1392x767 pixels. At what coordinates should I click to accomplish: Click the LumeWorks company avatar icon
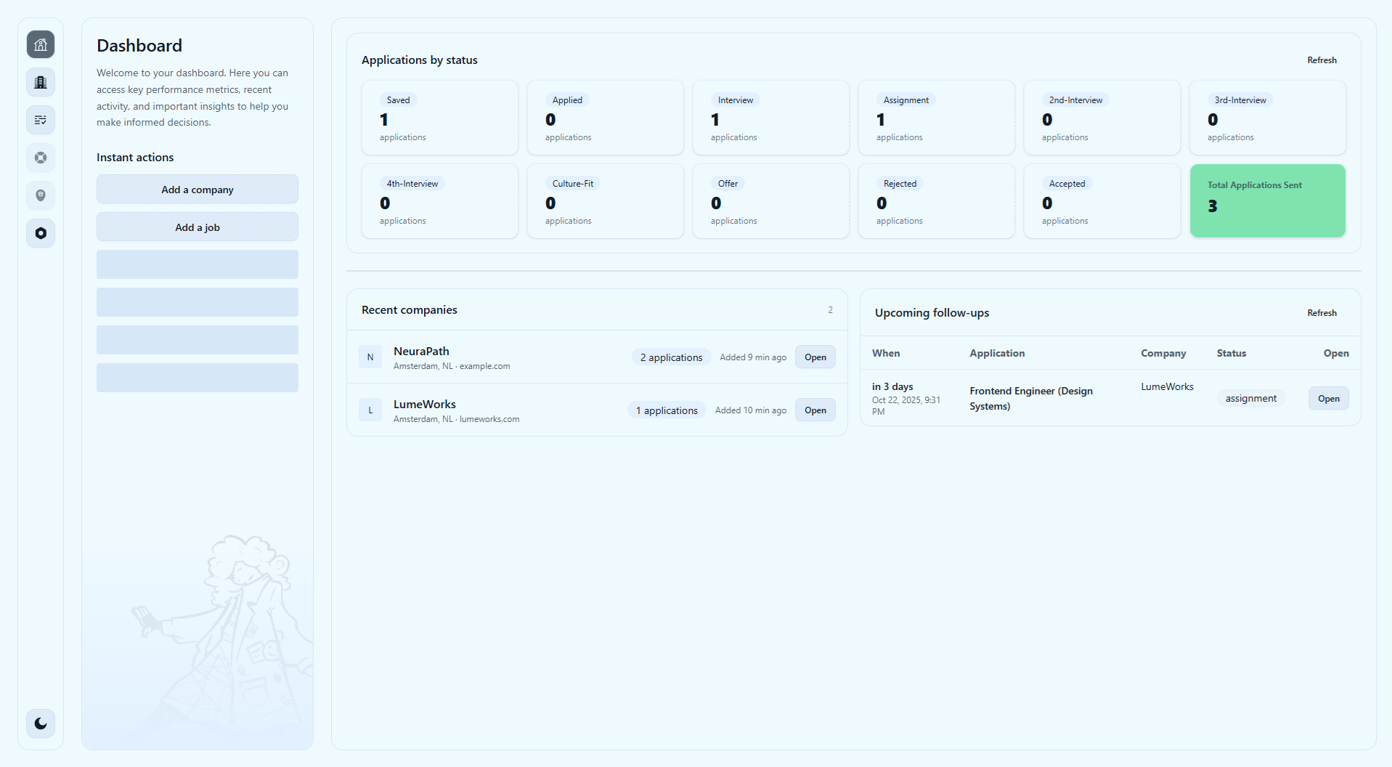coord(370,410)
